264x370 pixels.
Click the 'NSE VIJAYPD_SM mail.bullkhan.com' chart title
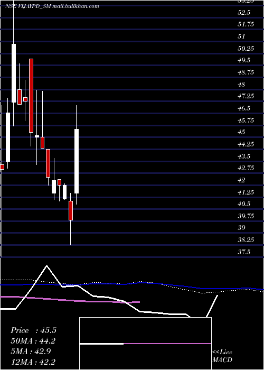click(52, 6)
